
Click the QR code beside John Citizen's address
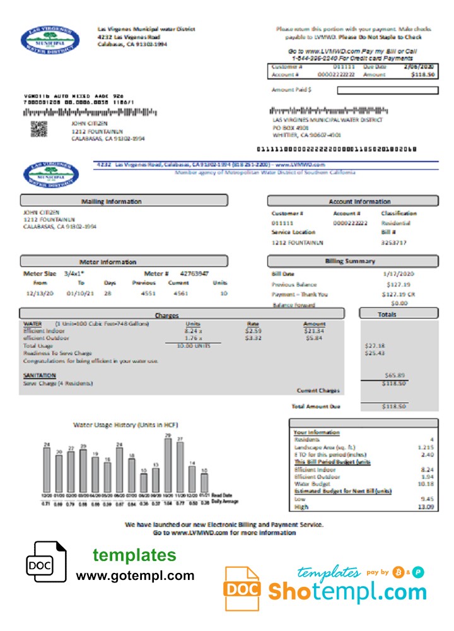click(x=39, y=129)
